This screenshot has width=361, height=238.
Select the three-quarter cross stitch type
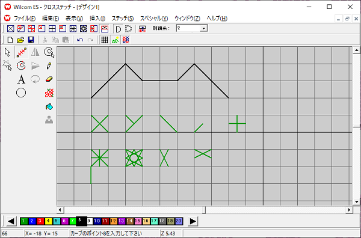(21, 28)
